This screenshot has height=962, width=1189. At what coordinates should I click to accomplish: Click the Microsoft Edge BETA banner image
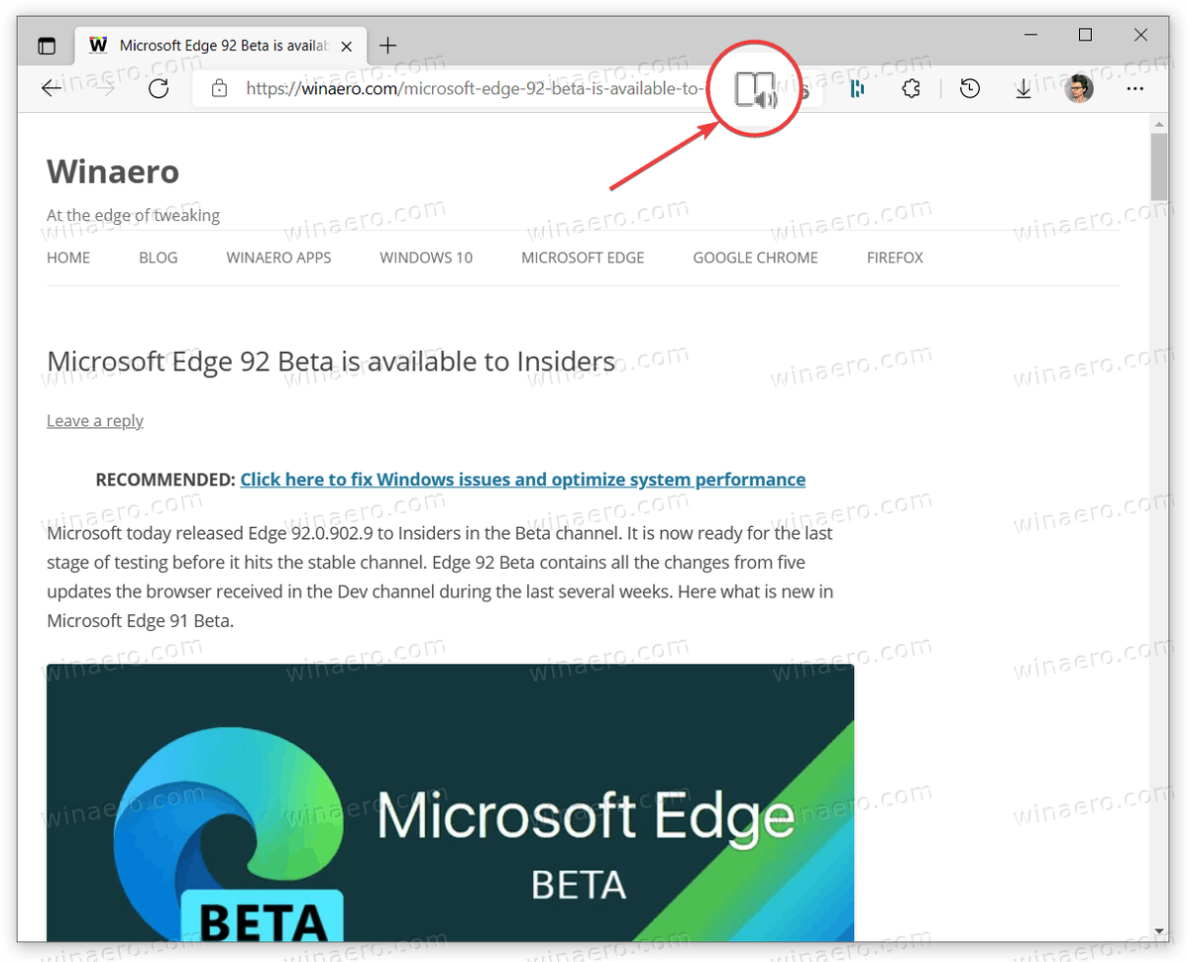pyautogui.click(x=450, y=802)
